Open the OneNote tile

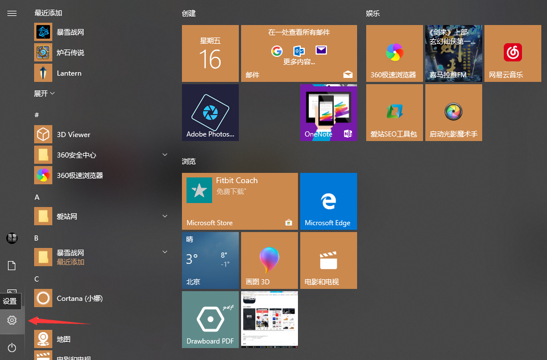329,113
